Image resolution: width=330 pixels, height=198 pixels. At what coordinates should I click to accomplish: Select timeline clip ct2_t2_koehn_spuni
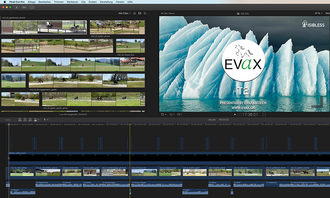[195, 173]
